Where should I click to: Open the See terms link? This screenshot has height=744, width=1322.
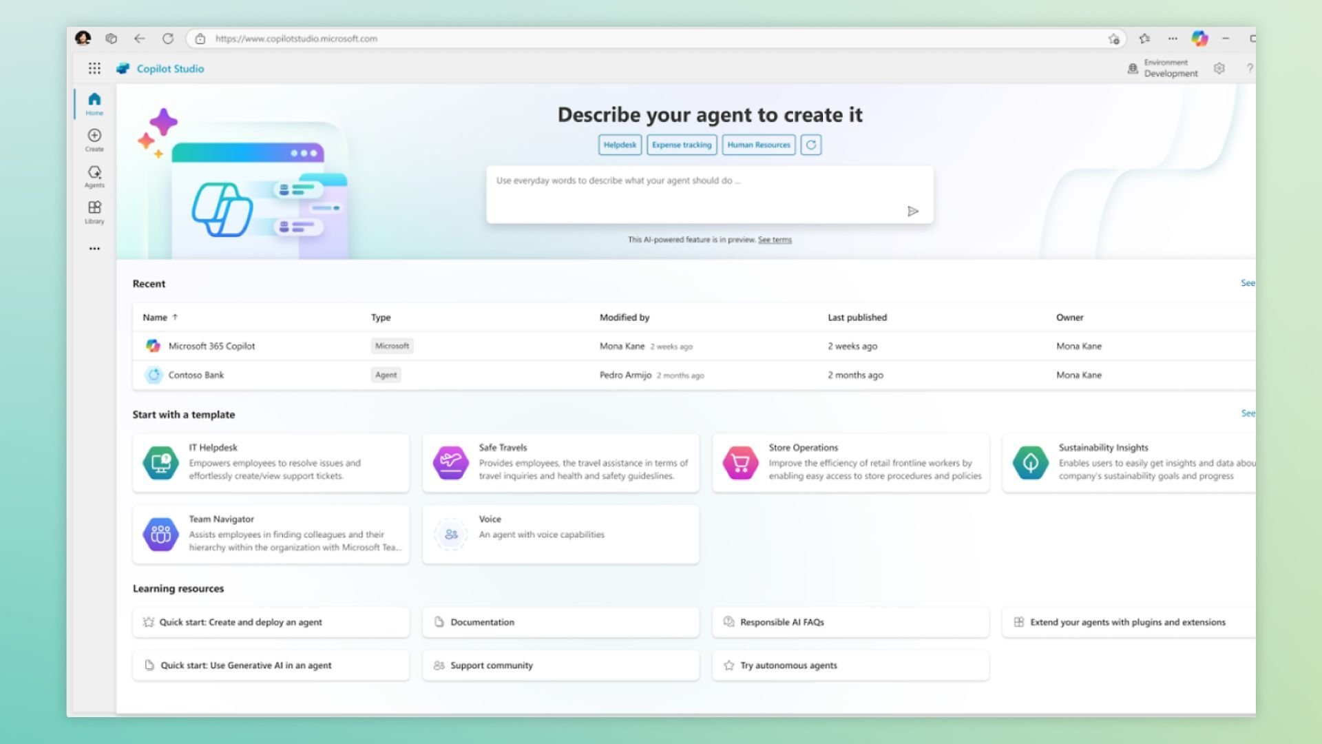pyautogui.click(x=775, y=240)
